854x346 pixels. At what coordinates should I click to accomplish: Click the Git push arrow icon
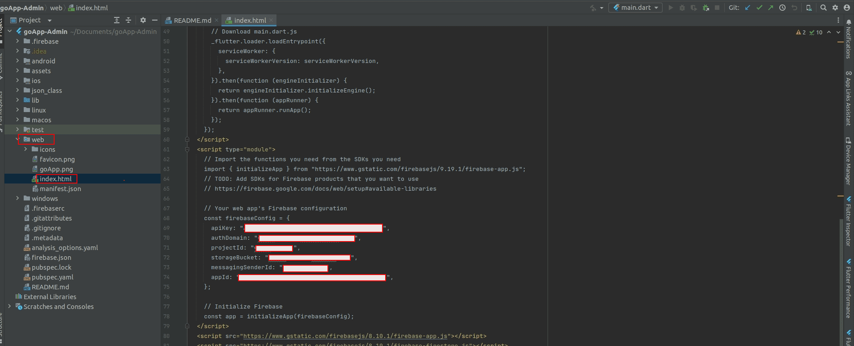click(x=770, y=8)
